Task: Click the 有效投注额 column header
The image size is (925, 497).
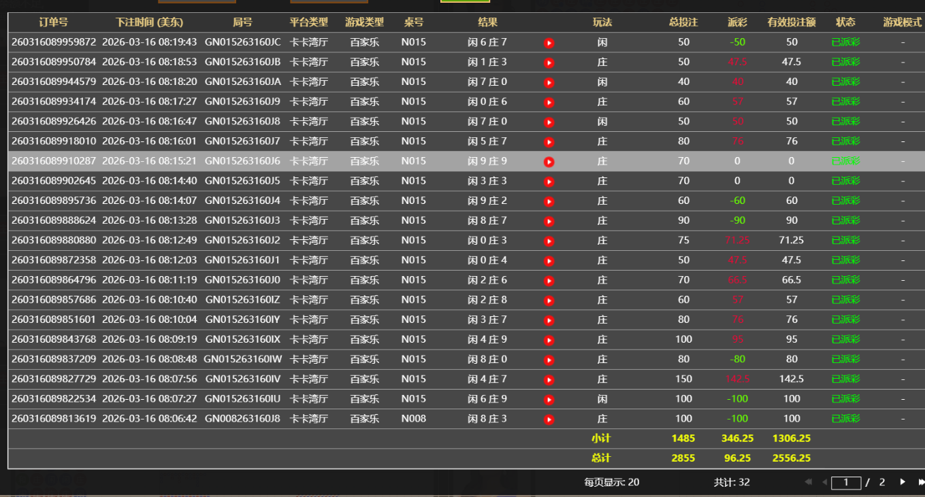Action: pyautogui.click(x=791, y=22)
